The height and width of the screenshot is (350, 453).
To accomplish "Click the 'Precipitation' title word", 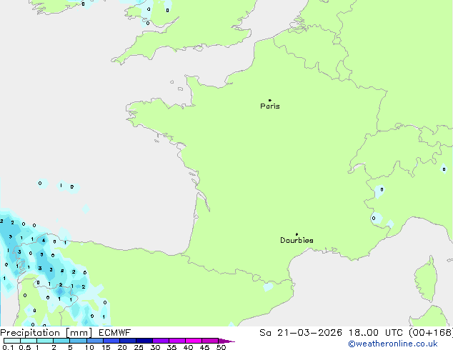I will [x=30, y=333].
